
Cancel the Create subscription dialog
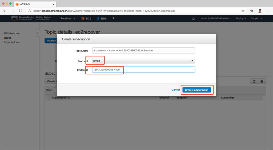175,90
